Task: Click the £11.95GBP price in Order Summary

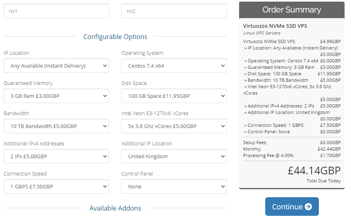Action: tap(329, 74)
